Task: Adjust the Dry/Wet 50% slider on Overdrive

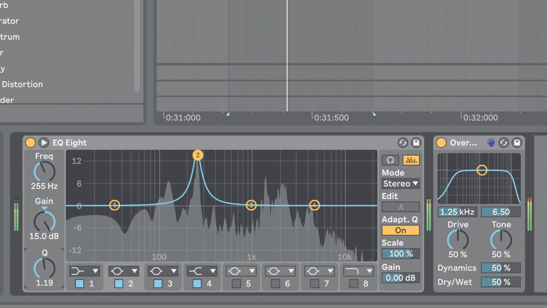Action: point(501,282)
